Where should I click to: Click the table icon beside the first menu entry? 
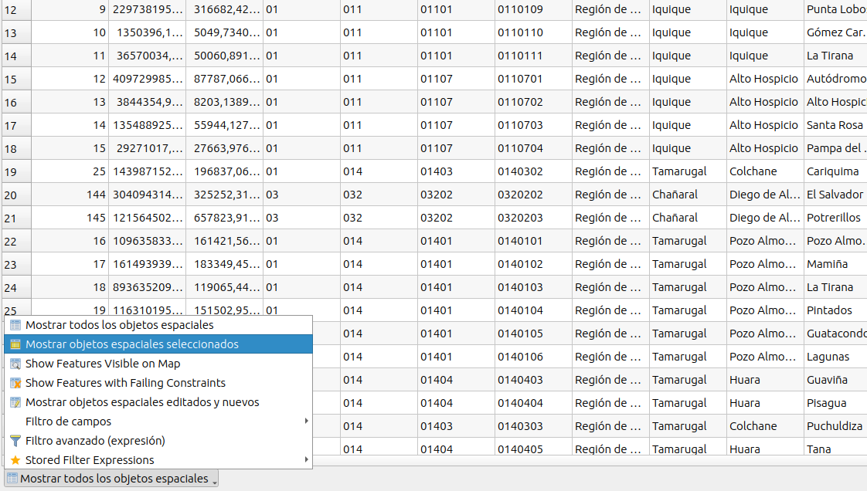tap(15, 325)
